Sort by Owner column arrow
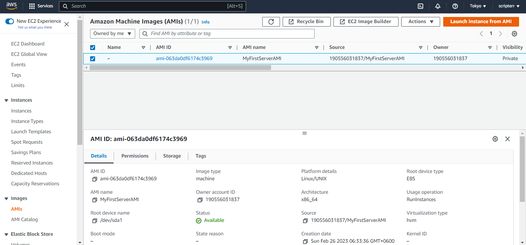This screenshot has width=526, height=245. point(490,47)
